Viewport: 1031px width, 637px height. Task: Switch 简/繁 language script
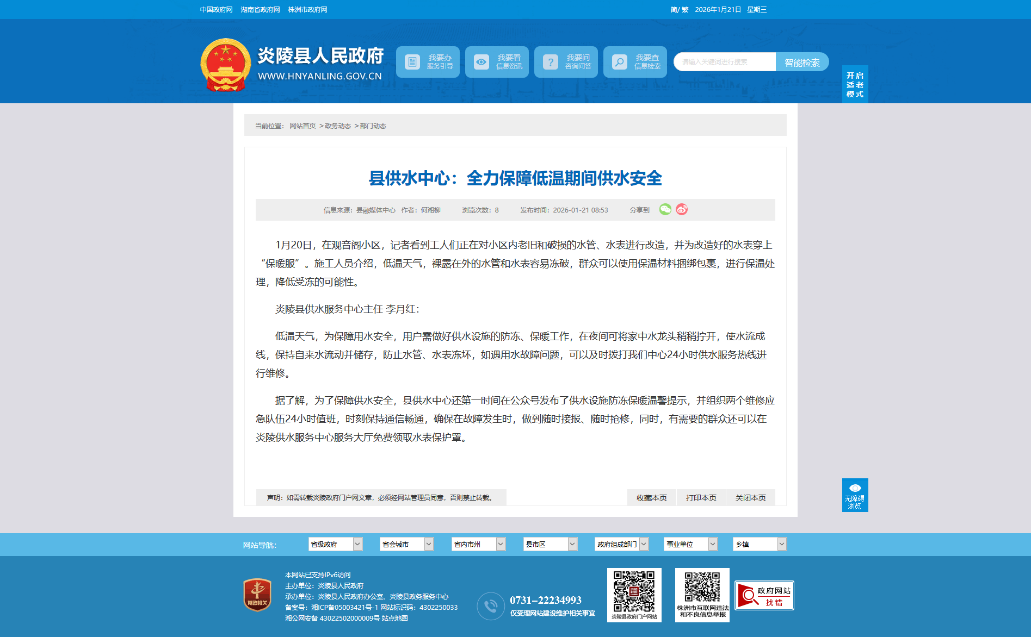[679, 10]
